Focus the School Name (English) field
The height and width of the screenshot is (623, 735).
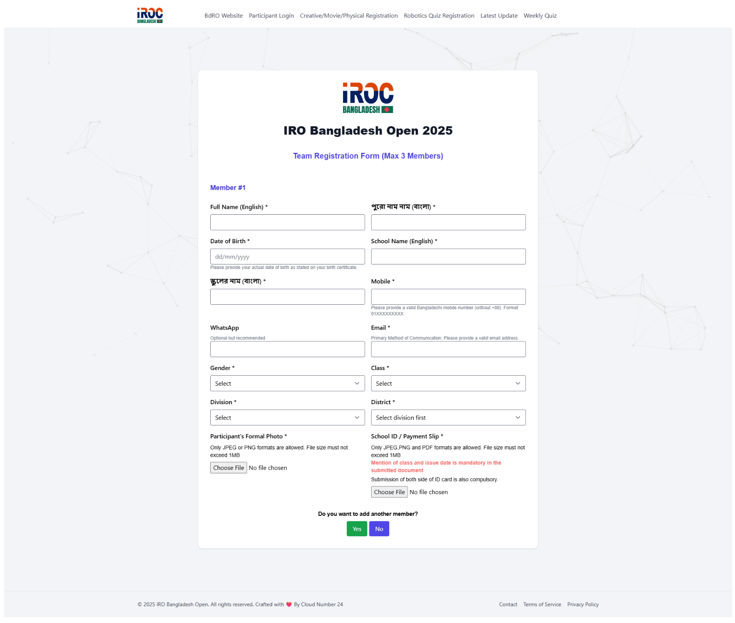click(x=448, y=256)
